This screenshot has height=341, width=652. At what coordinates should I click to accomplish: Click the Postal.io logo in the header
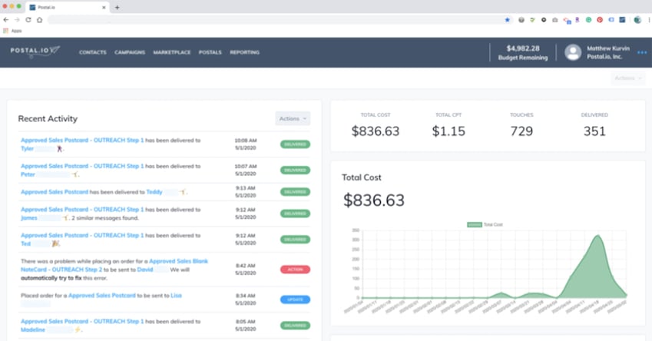pyautogui.click(x=35, y=51)
